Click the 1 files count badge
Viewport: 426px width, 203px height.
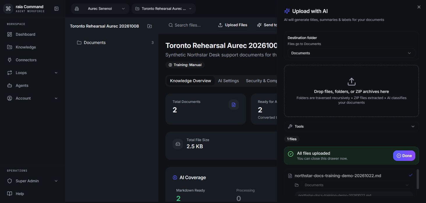[x=292, y=139]
